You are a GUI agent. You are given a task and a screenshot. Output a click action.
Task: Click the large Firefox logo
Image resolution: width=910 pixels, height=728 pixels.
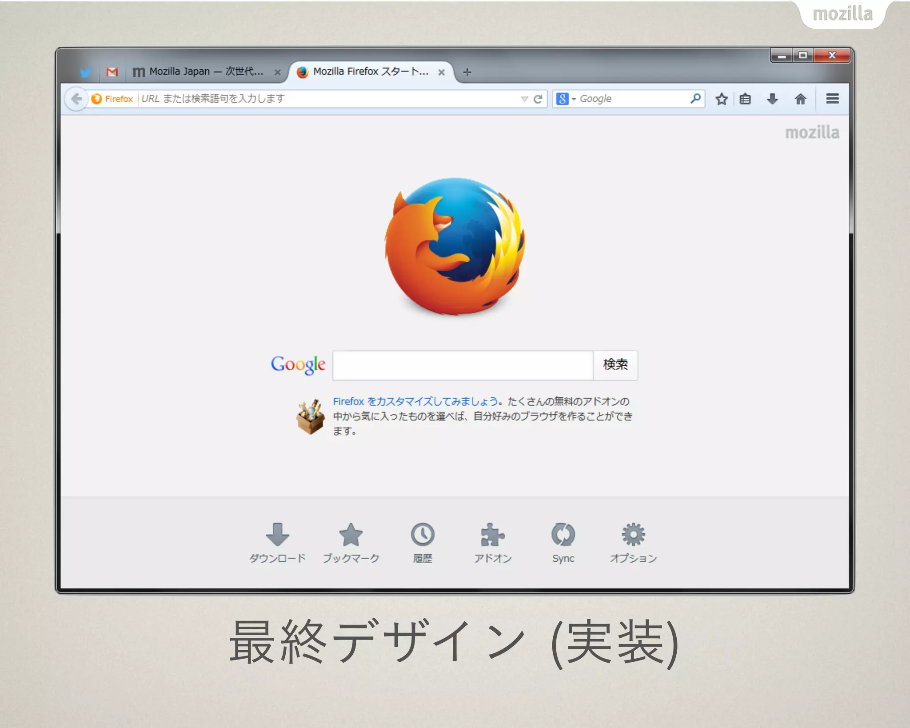[455, 247]
